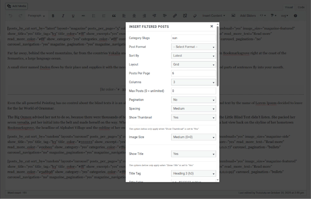The width and height of the screenshot is (311, 199).
Task: Open the Post Format dropdown
Action: 193,47
